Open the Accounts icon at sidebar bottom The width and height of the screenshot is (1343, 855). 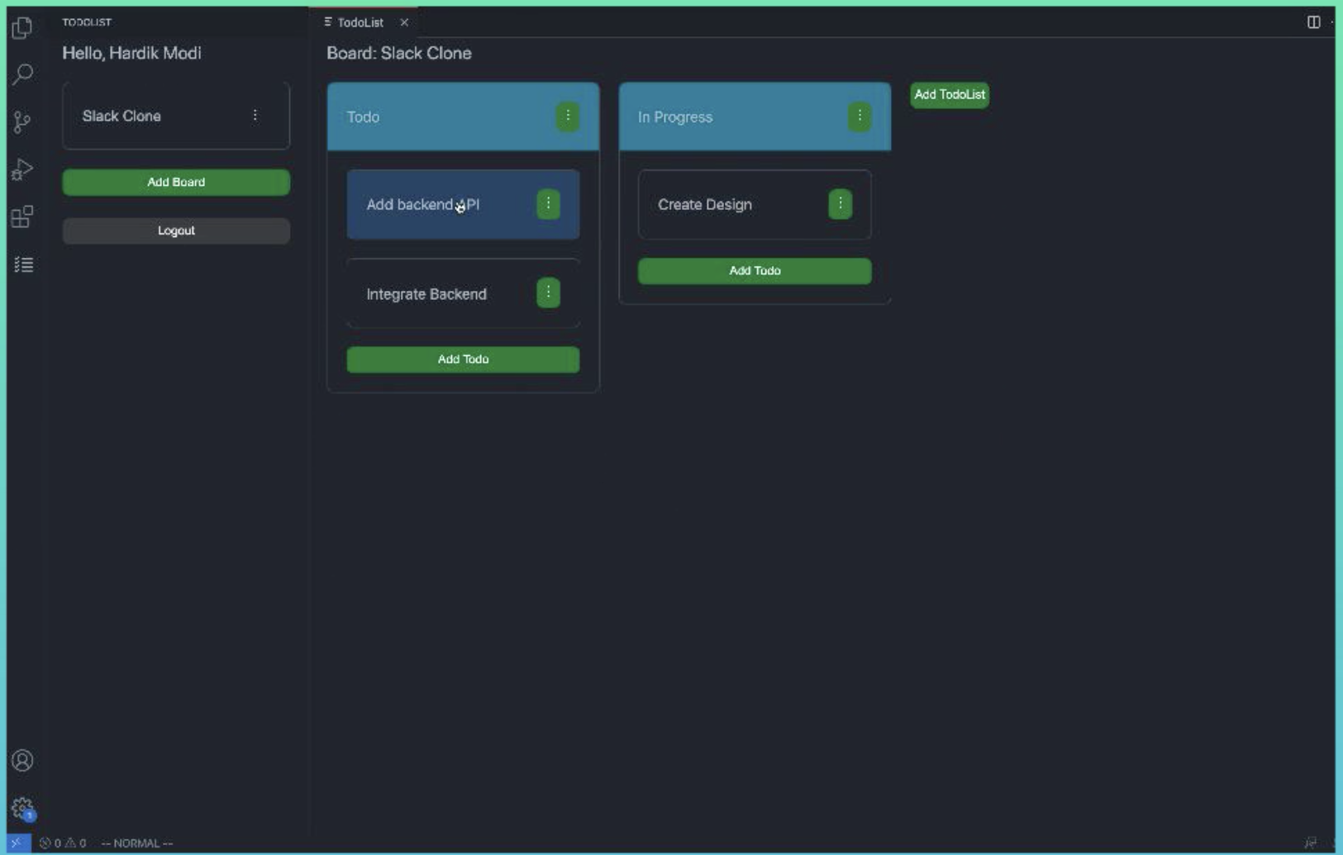(22, 759)
